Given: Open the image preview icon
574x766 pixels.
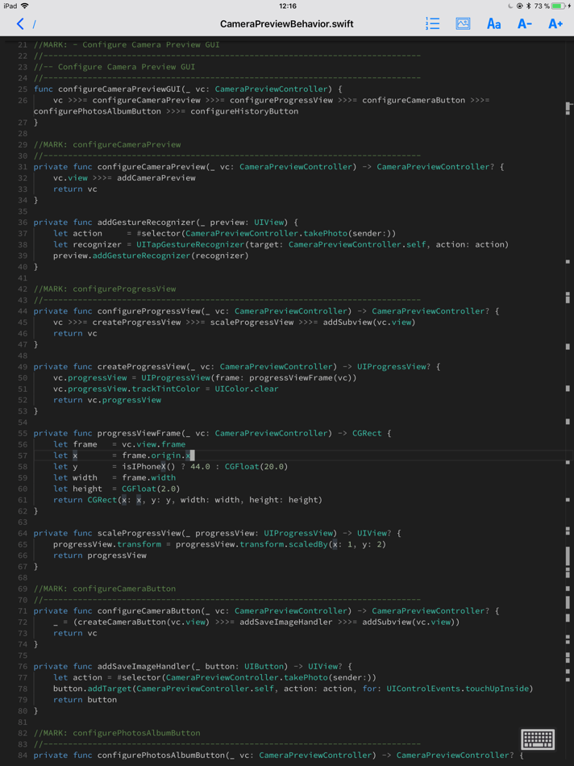Looking at the screenshot, I should (x=463, y=23).
